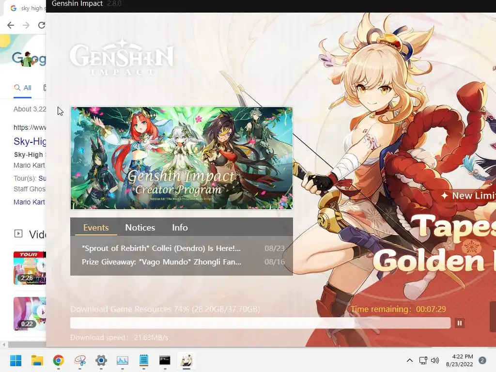
Task: Go back in the Chrome window
Action: pyautogui.click(x=11, y=25)
